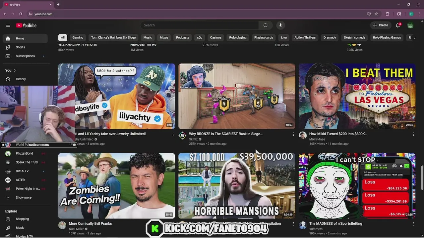Image resolution: width=424 pixels, height=238 pixels.
Task: Open HORRIBLE MANSIONS video thumbnail
Action: pos(237,186)
